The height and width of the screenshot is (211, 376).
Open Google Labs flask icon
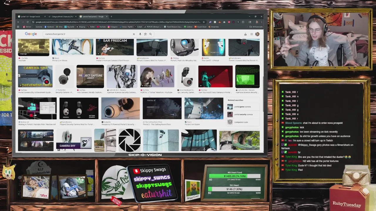(x=245, y=34)
